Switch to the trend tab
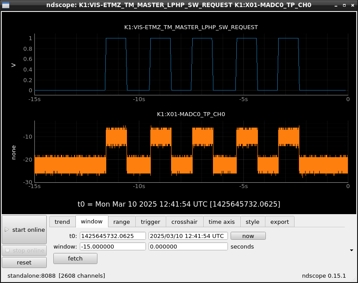This screenshot has height=283, width=358. coord(62,222)
